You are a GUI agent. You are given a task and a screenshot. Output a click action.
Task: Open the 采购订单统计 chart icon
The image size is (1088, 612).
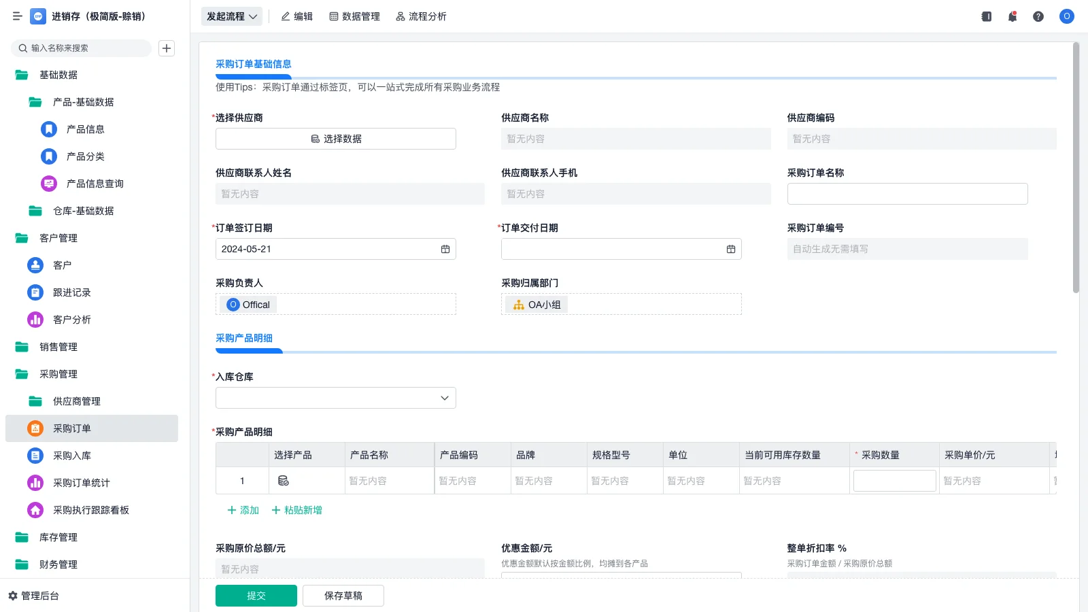tap(35, 483)
